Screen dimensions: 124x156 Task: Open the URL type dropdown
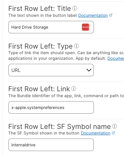click(51, 70)
